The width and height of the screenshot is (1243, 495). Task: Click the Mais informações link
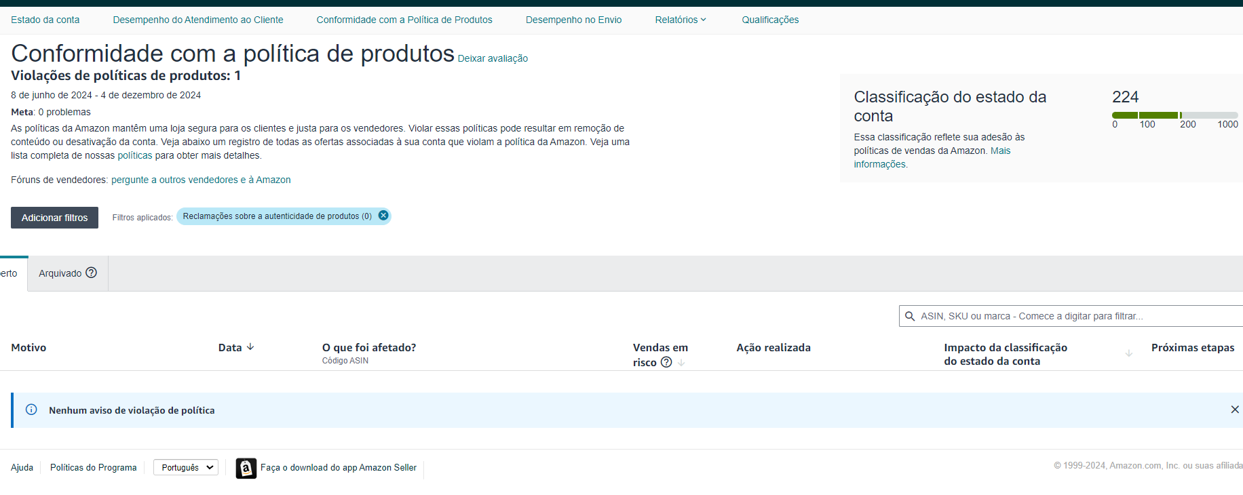pos(932,157)
